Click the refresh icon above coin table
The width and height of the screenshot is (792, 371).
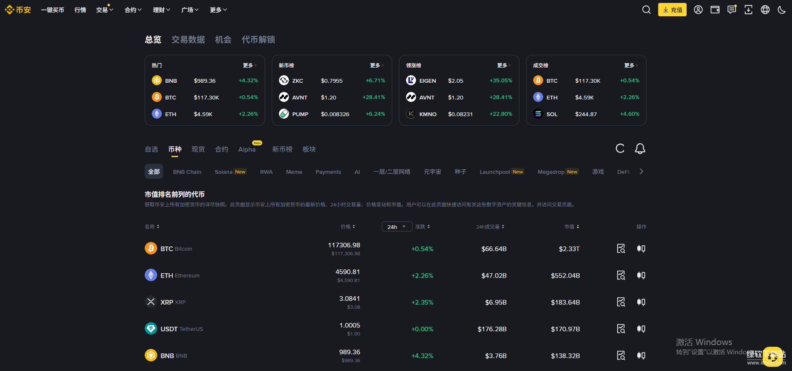(x=620, y=148)
